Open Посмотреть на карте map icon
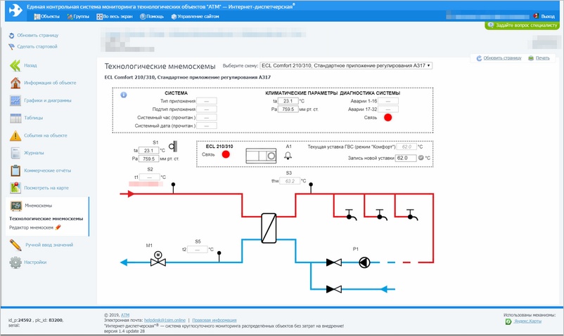 click(15, 188)
